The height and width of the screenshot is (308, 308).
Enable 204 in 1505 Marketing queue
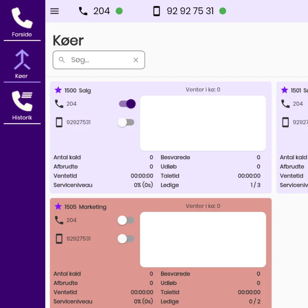pyautogui.click(x=126, y=220)
